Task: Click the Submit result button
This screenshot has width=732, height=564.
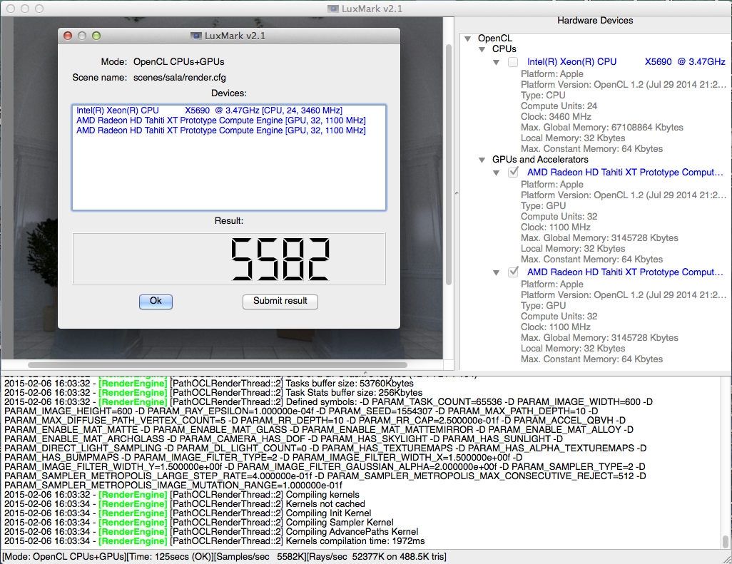Action: (280, 302)
